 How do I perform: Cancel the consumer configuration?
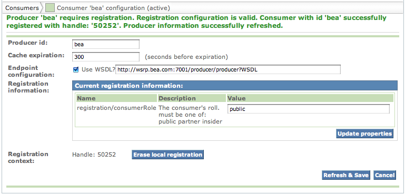384,175
